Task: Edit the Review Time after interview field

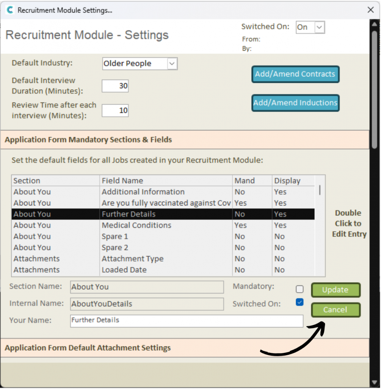Action: [x=115, y=111]
